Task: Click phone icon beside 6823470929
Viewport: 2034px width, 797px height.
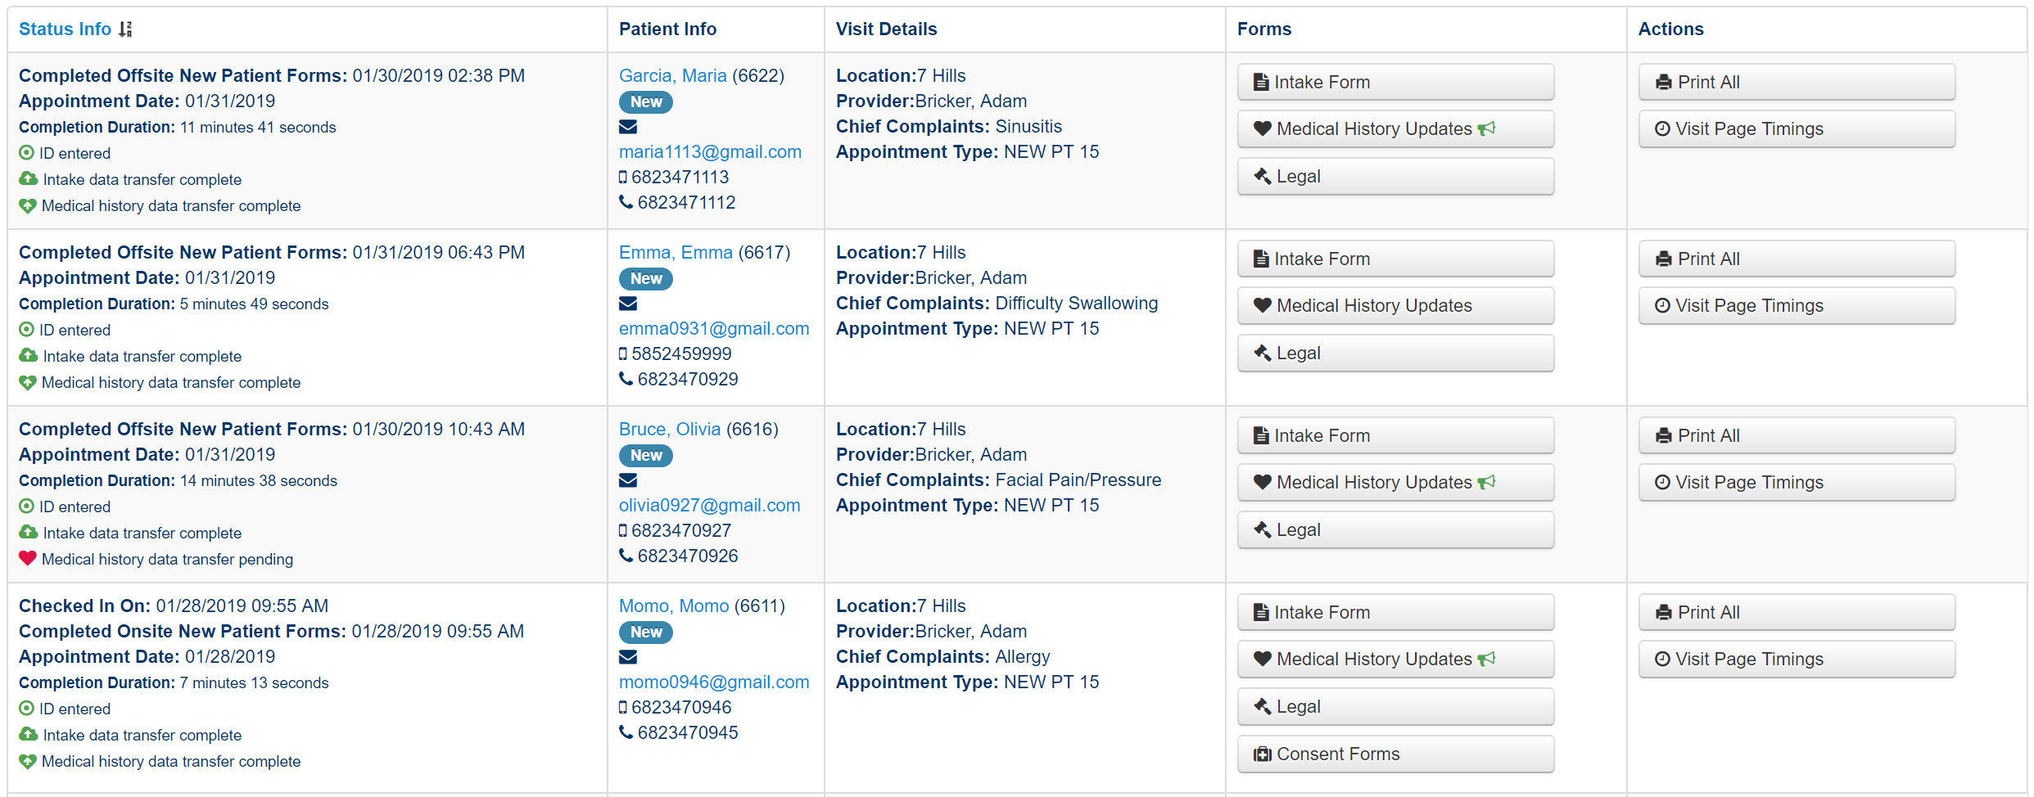Action: [x=626, y=379]
